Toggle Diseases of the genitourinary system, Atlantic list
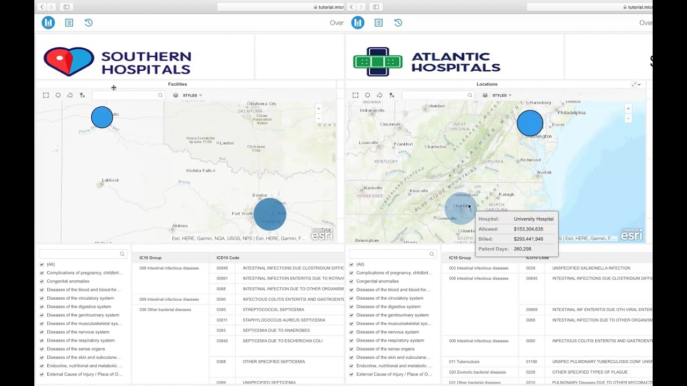Image resolution: width=687 pixels, height=386 pixels. point(352,315)
